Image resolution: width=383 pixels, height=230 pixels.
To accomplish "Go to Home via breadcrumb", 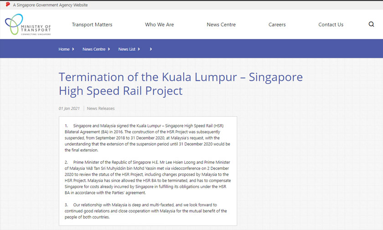I will [x=64, y=49].
